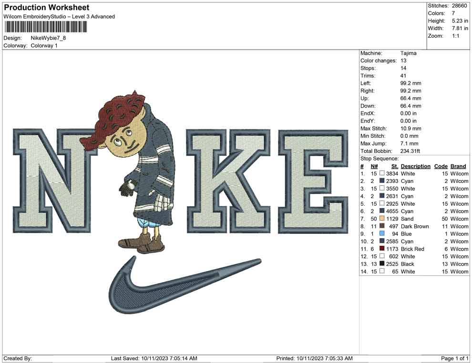
Task: Click the Max Stitch value '10.9 mm'
Action: 410,129
